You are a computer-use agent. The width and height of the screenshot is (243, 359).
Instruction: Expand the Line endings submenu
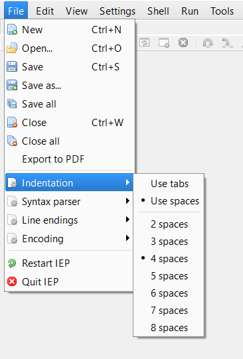(69, 220)
